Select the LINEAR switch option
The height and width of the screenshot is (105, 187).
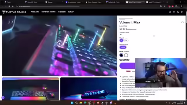point(123,47)
